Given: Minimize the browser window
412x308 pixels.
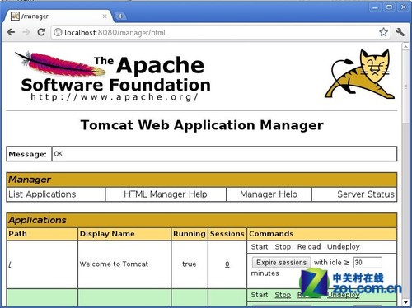Looking at the screenshot, I should click(375, 7).
